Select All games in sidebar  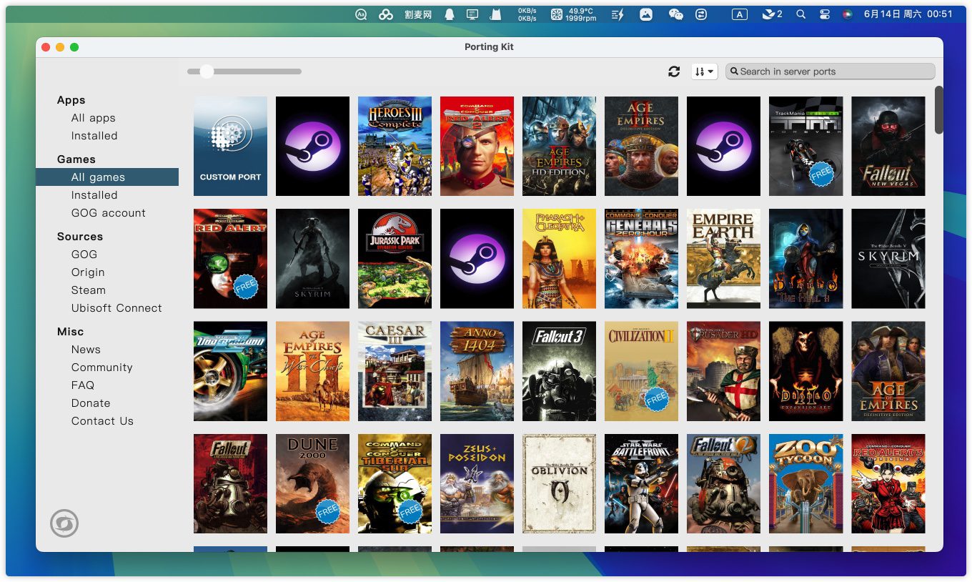coord(98,177)
